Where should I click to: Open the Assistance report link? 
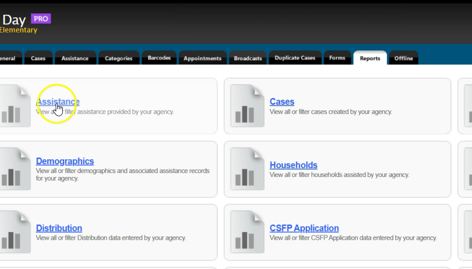pos(58,102)
